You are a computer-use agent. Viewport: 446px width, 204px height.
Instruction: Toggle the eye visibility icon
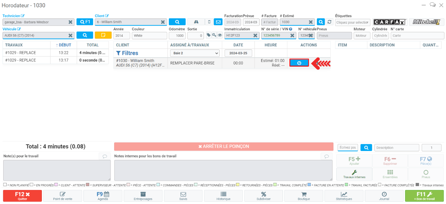[220, 35]
